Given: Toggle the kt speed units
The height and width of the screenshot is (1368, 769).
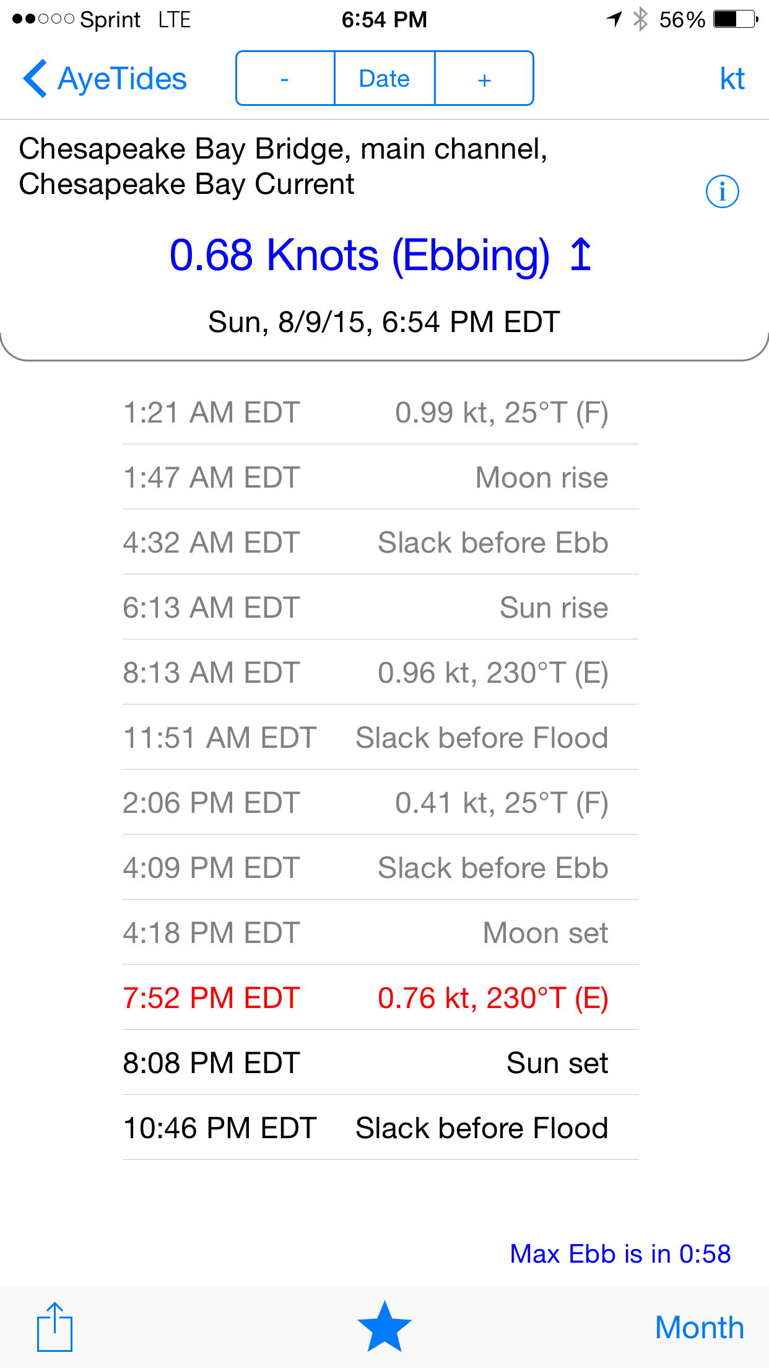Looking at the screenshot, I should tap(732, 79).
